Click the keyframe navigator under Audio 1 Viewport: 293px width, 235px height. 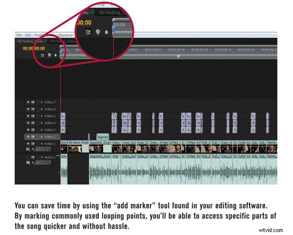click(43, 163)
